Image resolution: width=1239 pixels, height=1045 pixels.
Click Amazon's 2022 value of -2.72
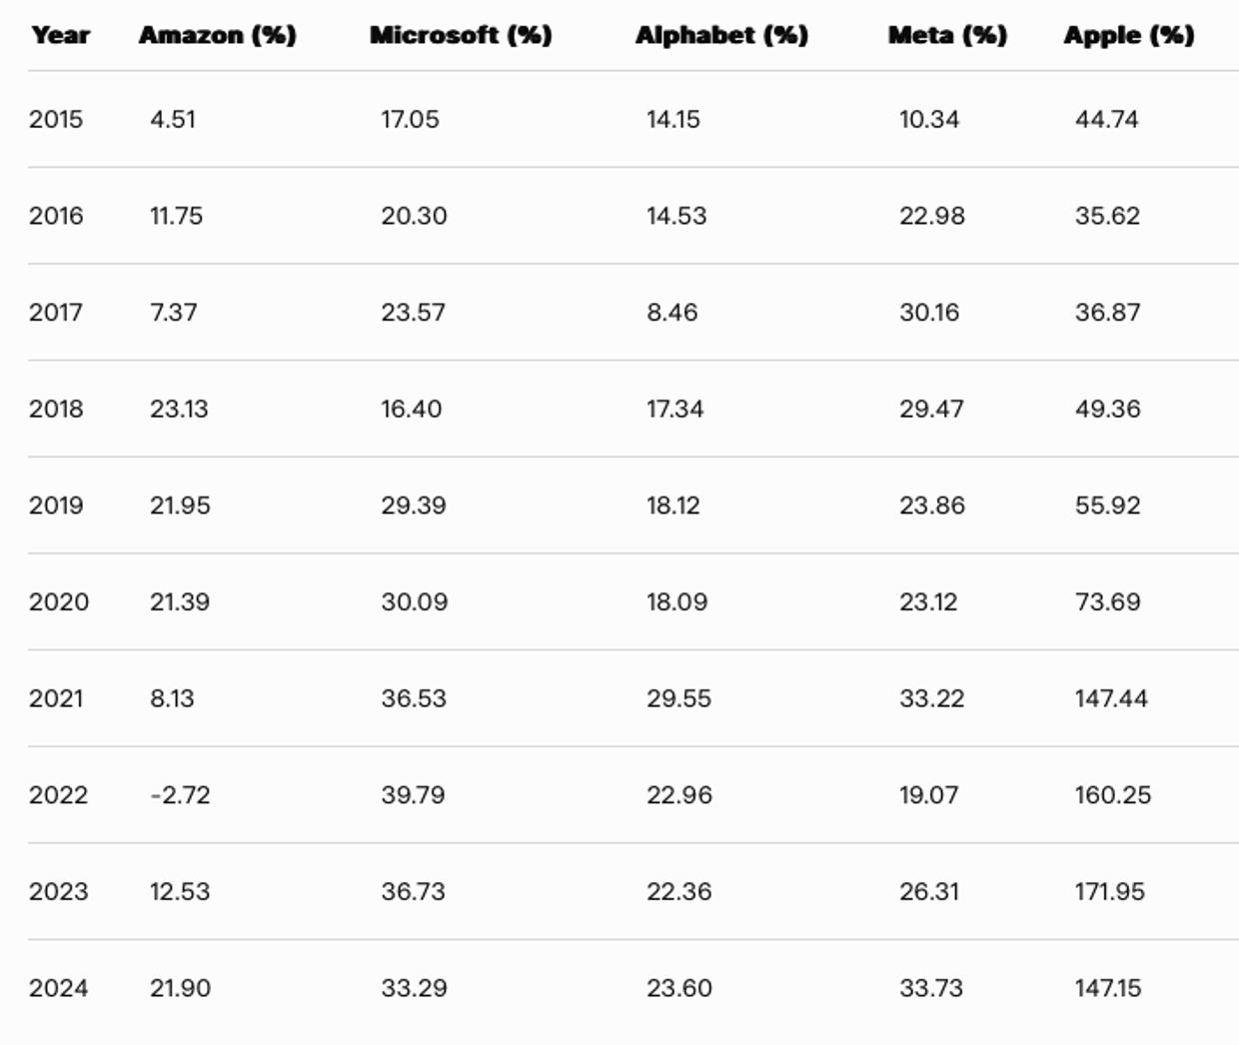[180, 795]
